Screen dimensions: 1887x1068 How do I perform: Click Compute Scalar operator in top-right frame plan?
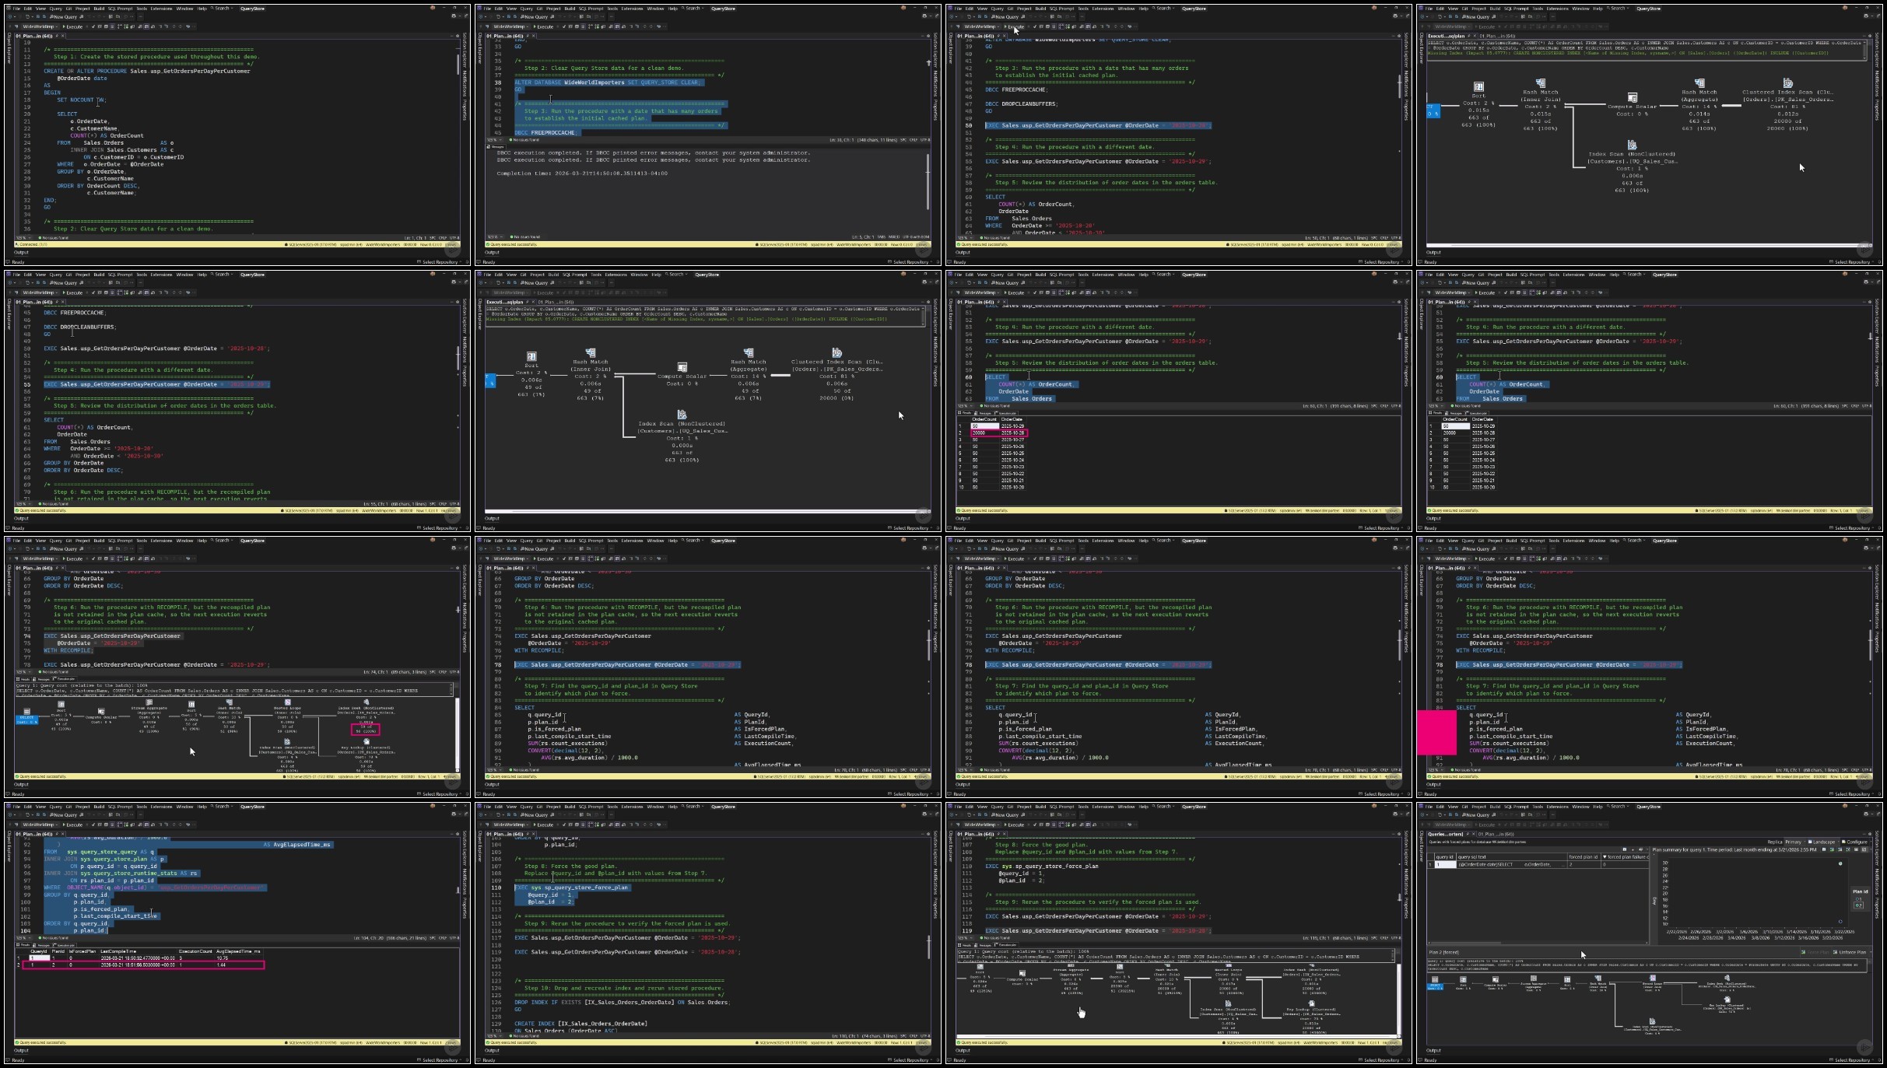(1632, 98)
